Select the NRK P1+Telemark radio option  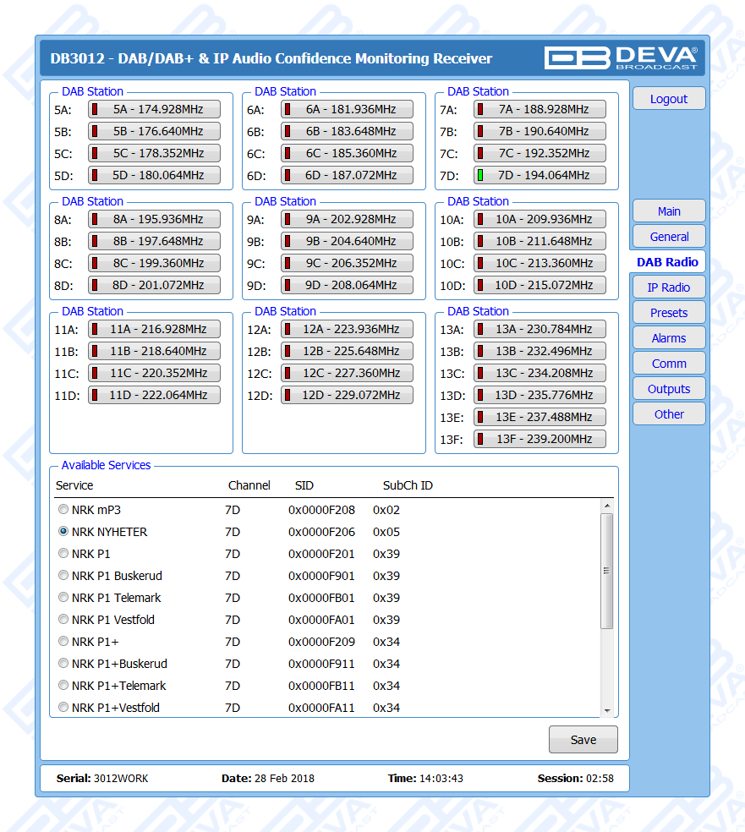63,687
